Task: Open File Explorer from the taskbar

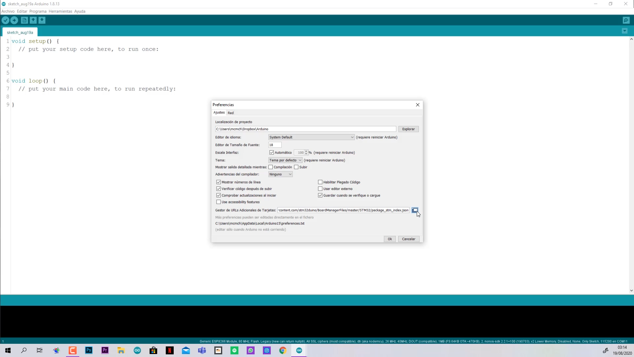Action: (x=121, y=350)
